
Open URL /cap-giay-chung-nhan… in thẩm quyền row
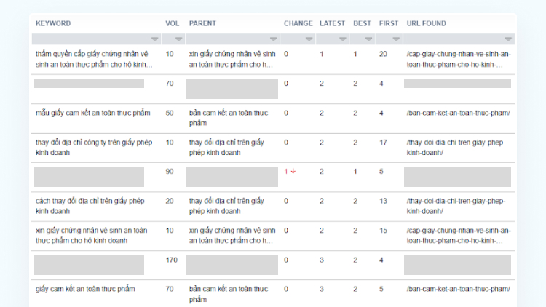click(x=458, y=59)
